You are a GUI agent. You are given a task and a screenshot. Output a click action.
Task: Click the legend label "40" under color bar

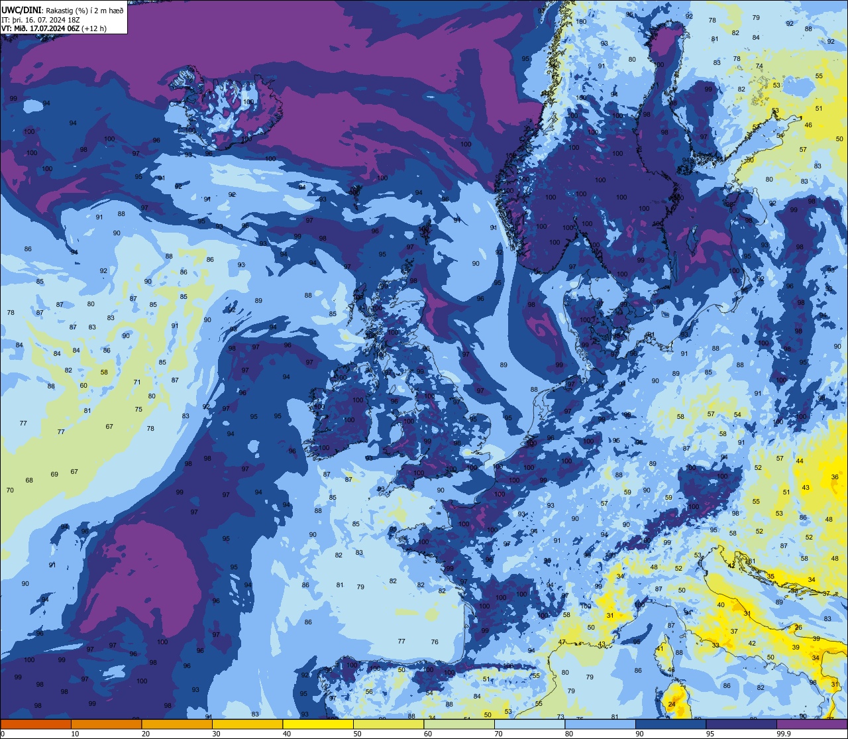click(287, 734)
